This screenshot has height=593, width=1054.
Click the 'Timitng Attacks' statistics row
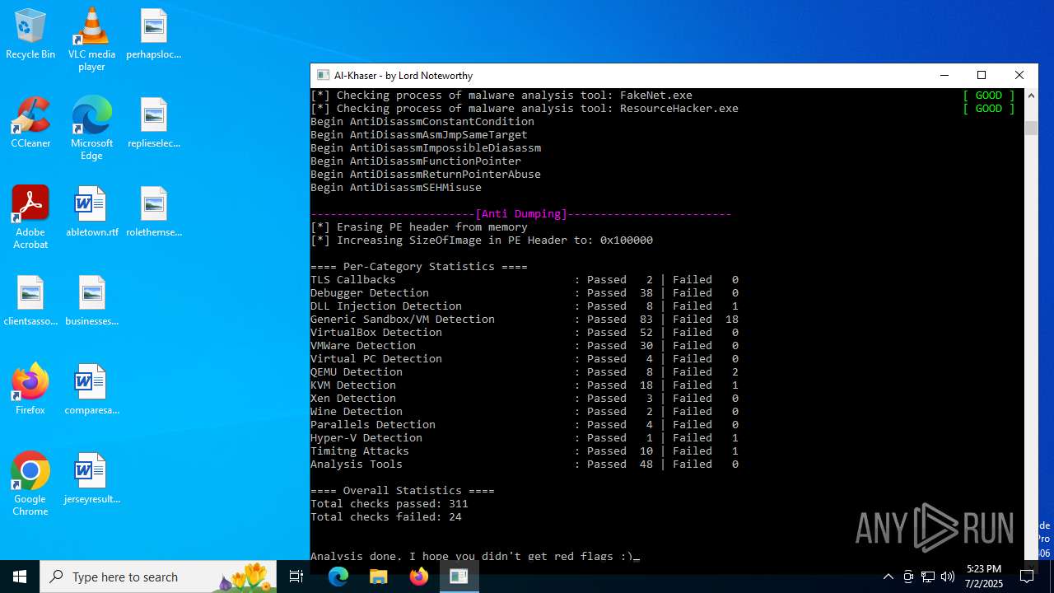[x=525, y=451]
